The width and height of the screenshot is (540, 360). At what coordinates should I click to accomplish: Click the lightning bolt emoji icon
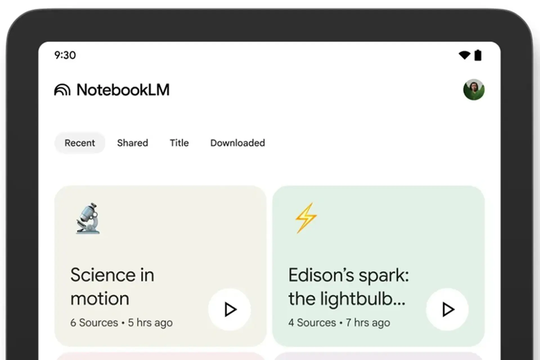tap(306, 218)
